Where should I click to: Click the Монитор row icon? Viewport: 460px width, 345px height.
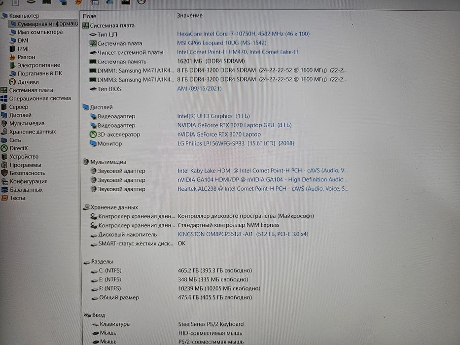pyautogui.click(x=93, y=143)
